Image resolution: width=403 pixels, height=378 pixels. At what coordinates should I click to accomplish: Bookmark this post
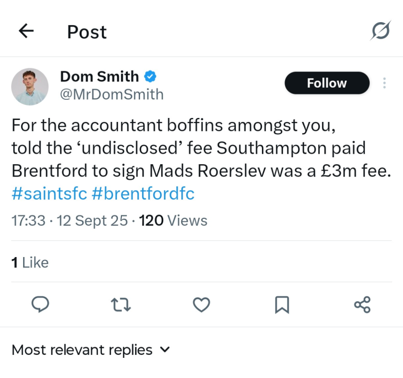coord(282,304)
